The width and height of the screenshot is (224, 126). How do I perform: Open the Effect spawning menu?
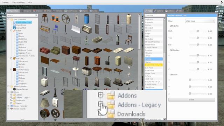[x=18, y=2]
